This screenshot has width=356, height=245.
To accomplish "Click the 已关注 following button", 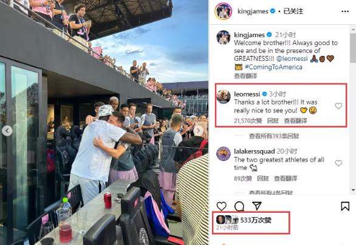I will click(x=293, y=11).
